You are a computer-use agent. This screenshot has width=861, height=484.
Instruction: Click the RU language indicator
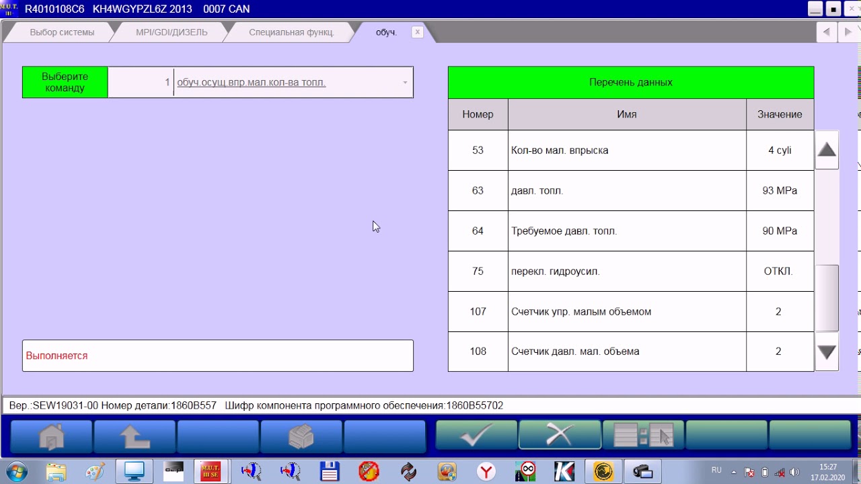(x=716, y=470)
